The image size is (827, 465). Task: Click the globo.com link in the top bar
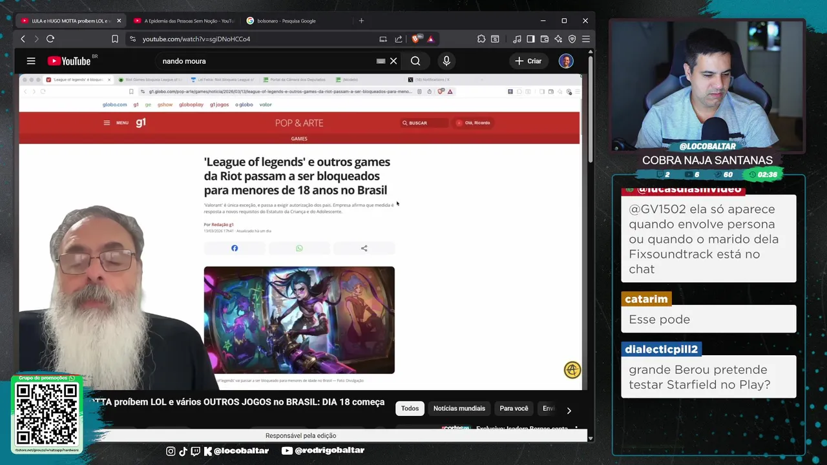click(114, 105)
